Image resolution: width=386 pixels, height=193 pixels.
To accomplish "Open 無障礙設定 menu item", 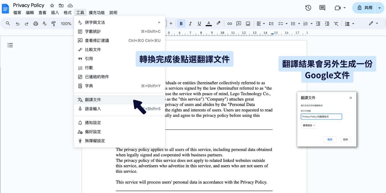I will (x=119, y=141).
